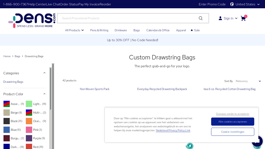Click the Live Chat link
This screenshot has width=265, height=149.
point(53,4)
